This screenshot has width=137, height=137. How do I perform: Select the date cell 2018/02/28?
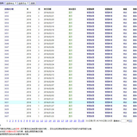[49, 57]
